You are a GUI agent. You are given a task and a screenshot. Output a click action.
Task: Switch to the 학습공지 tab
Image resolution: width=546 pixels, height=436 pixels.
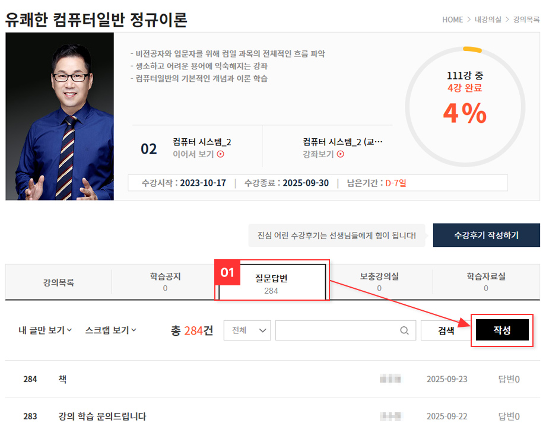coord(165,282)
